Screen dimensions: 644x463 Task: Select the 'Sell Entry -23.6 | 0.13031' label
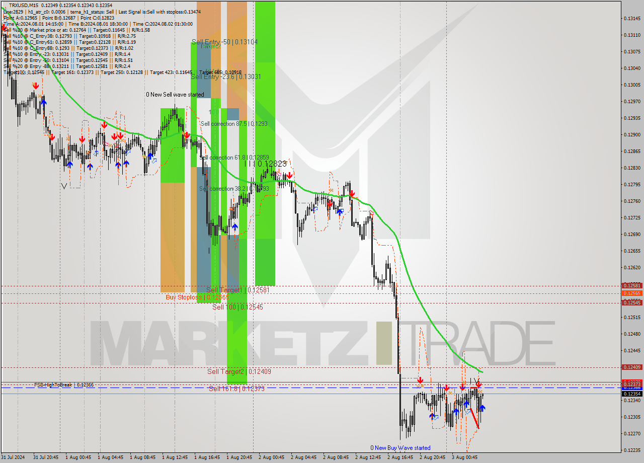click(225, 76)
